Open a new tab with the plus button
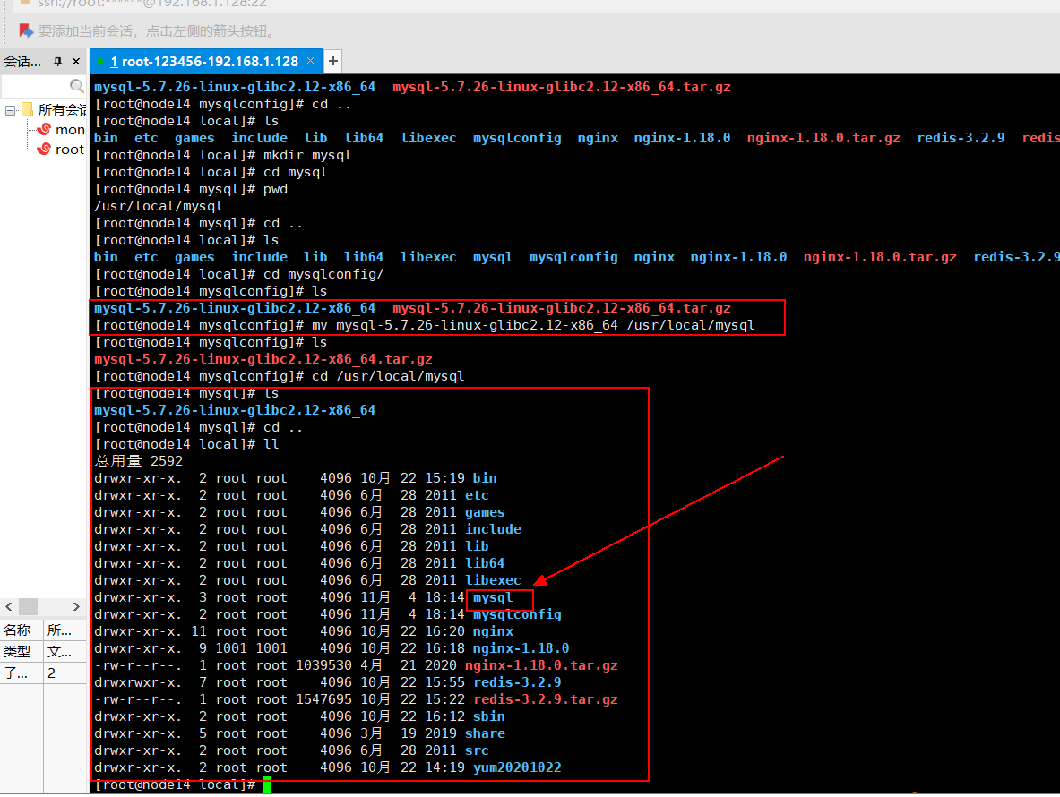 pyautogui.click(x=332, y=61)
